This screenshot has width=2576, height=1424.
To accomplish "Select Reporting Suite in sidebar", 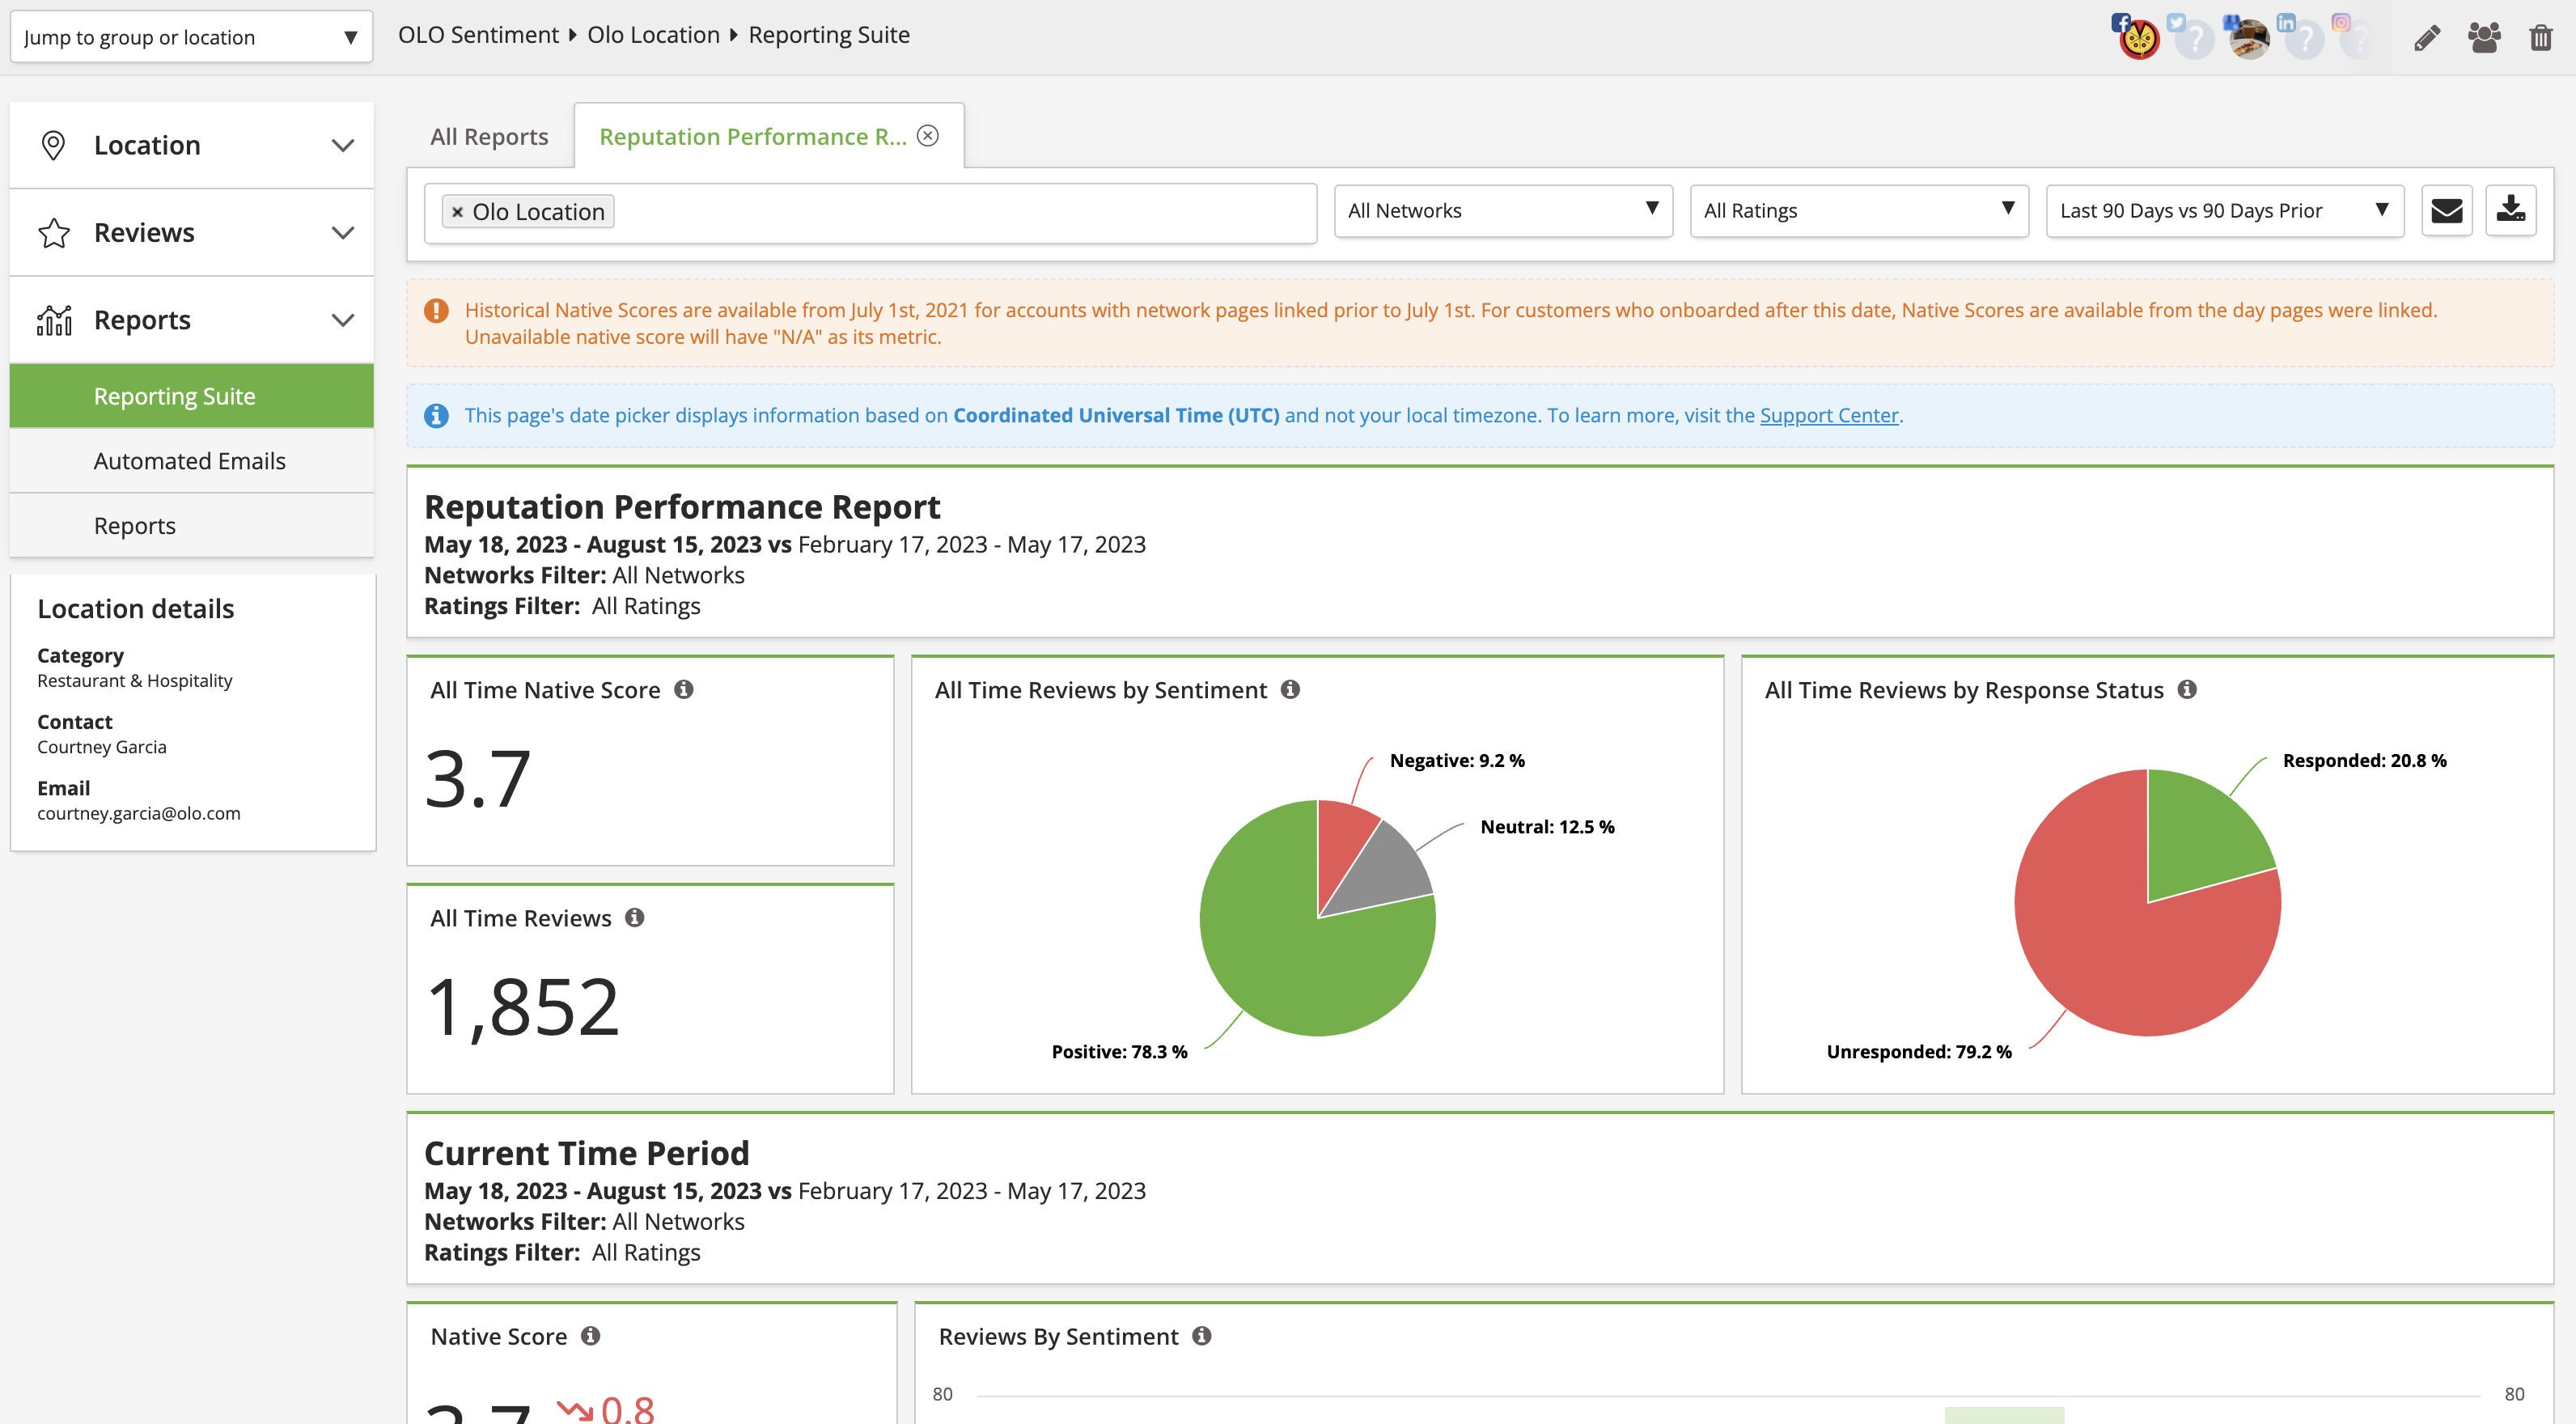I will click(x=192, y=396).
